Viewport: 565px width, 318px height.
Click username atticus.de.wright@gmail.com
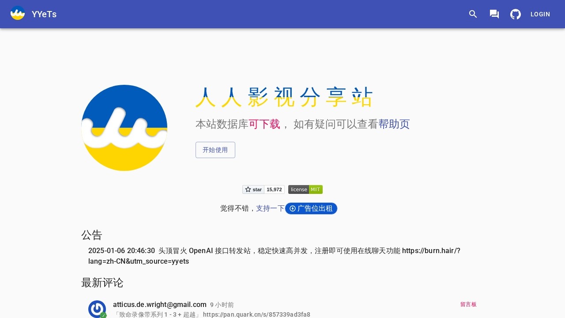click(160, 304)
